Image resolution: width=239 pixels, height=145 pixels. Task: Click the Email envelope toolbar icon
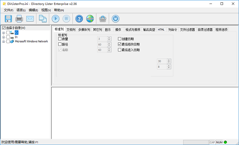(x=30, y=19)
